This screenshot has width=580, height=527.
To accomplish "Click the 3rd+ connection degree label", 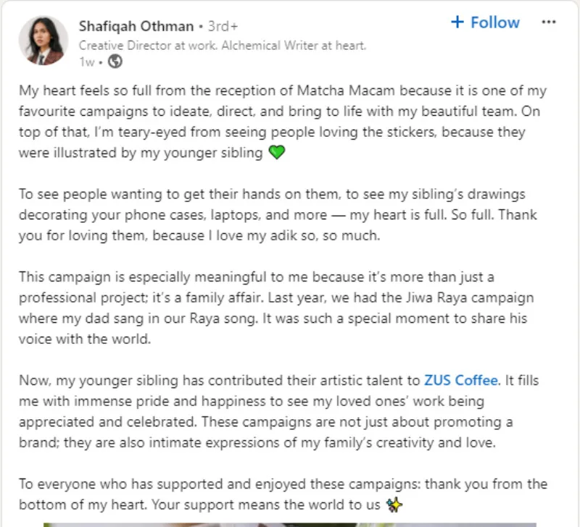I will (x=223, y=27).
